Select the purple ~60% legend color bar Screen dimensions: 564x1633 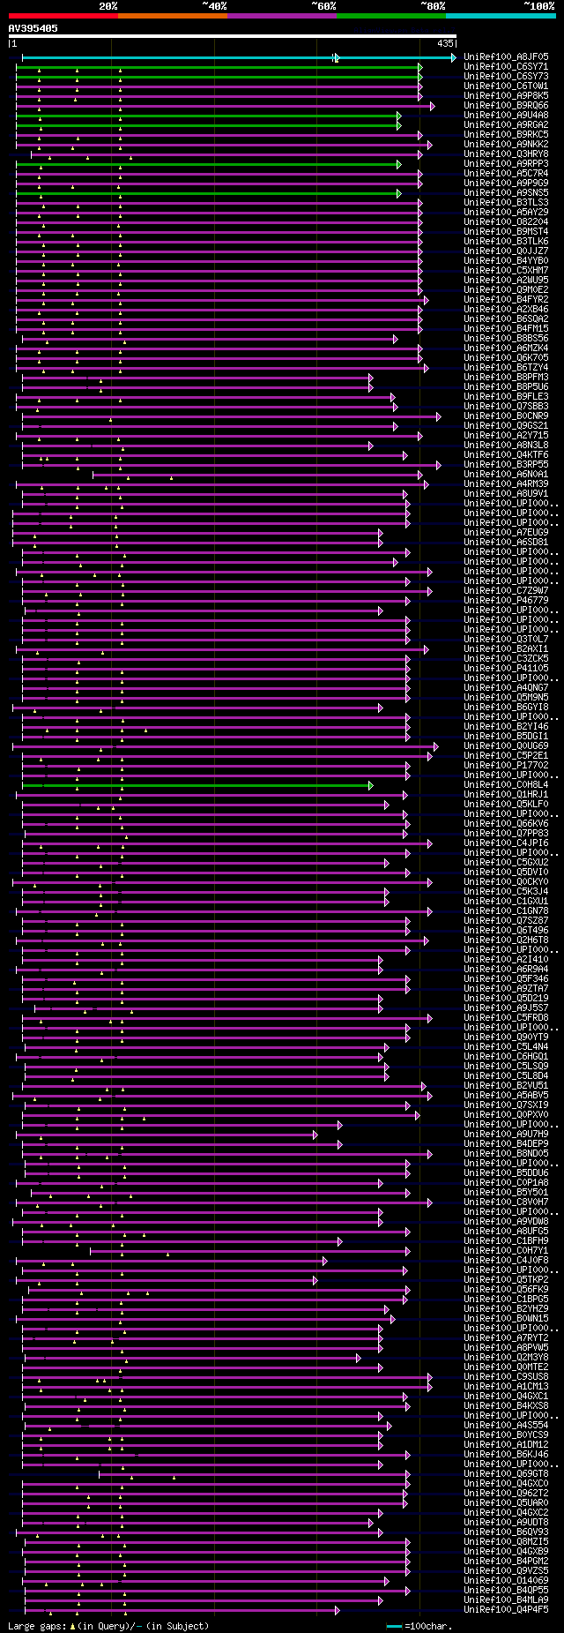click(282, 16)
